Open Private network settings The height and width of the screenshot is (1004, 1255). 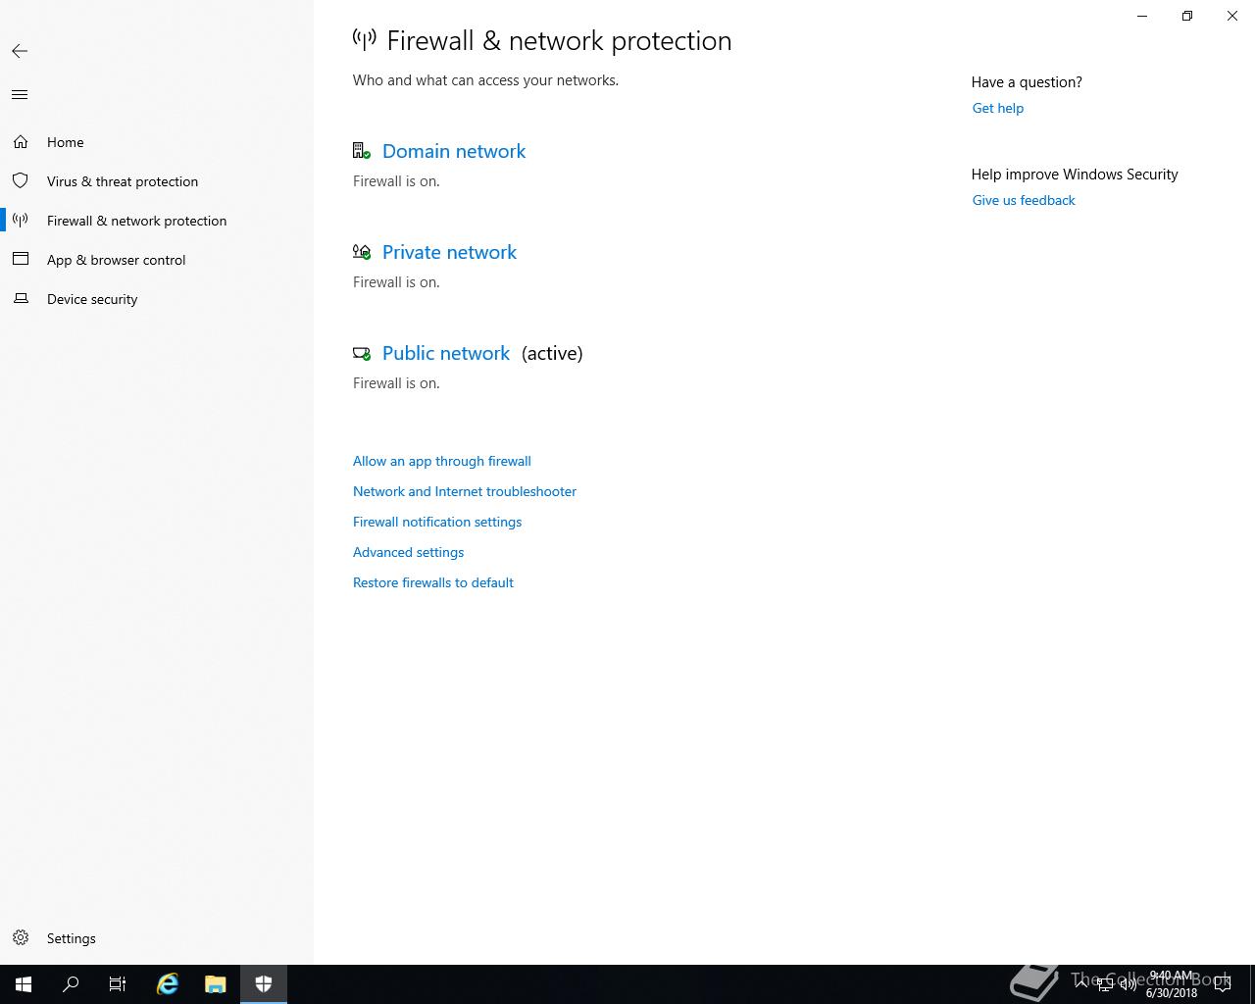tap(449, 252)
